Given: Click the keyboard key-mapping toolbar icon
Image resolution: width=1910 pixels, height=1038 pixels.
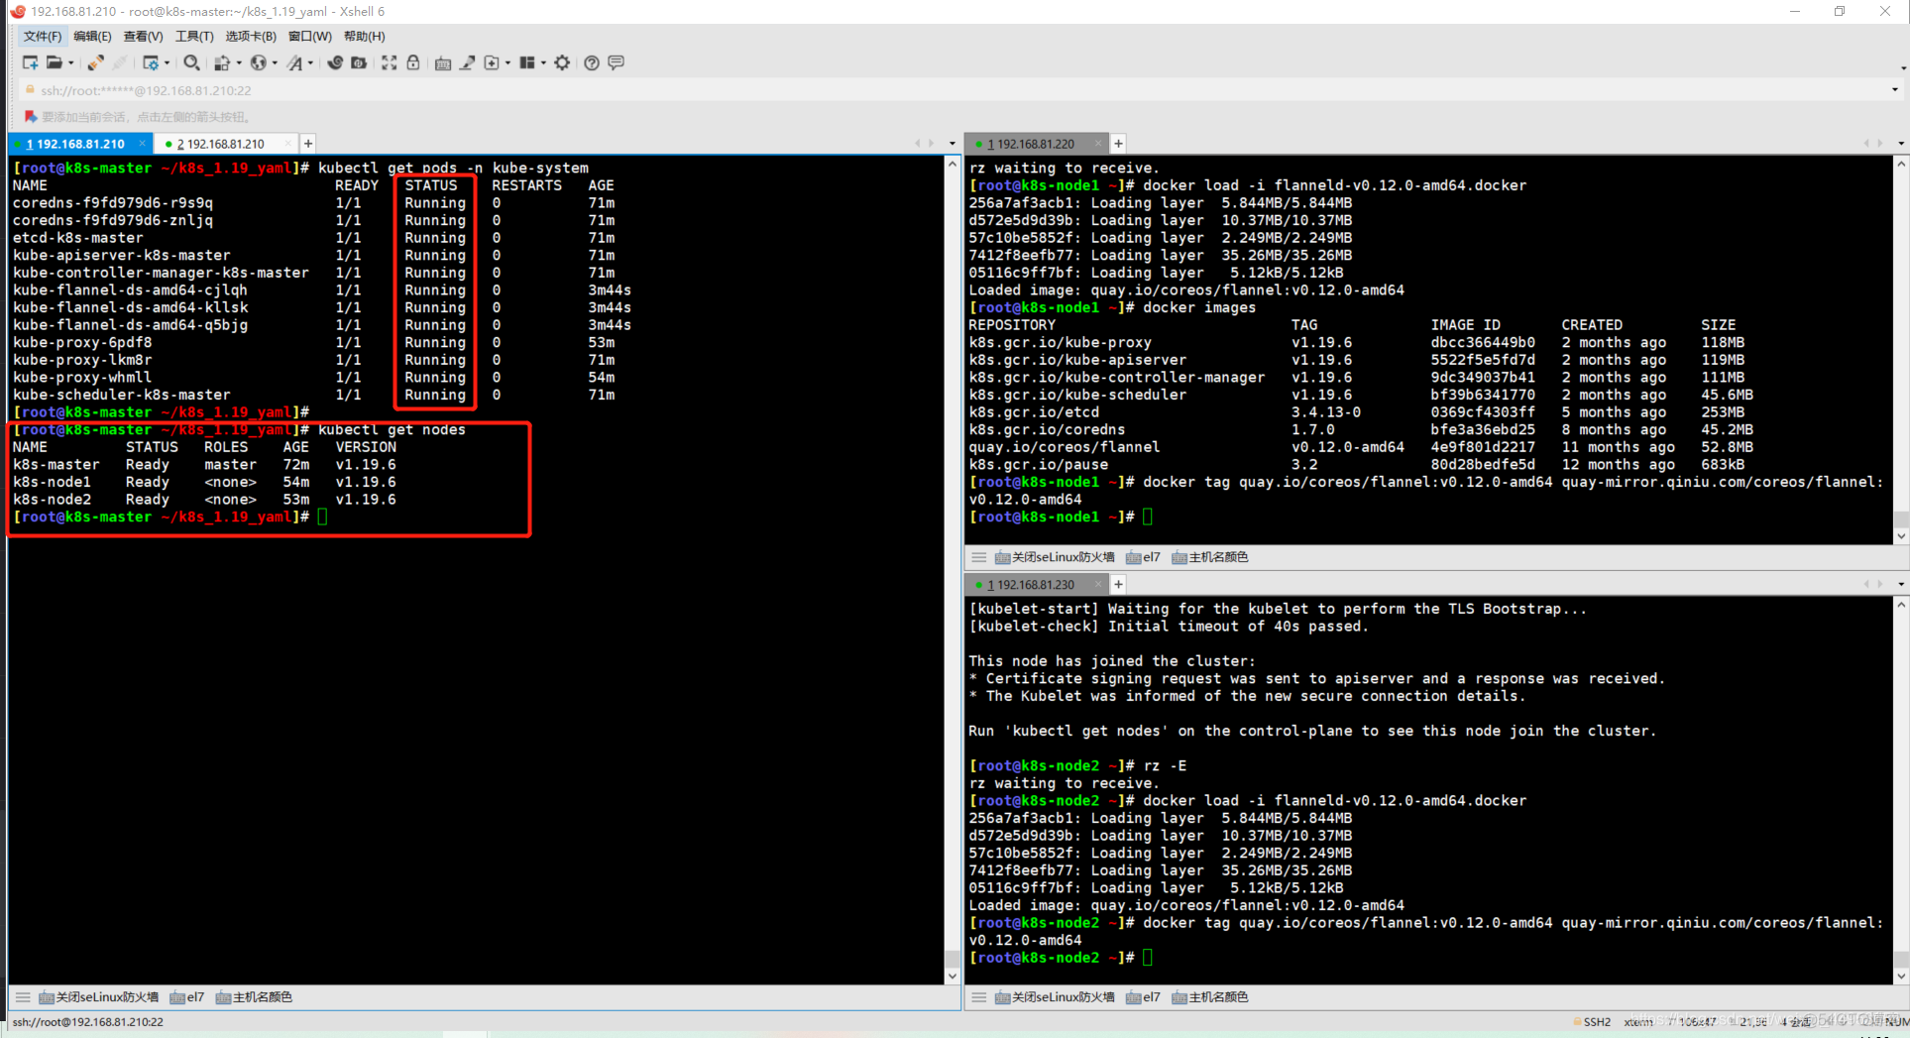Looking at the screenshot, I should pos(443,62).
